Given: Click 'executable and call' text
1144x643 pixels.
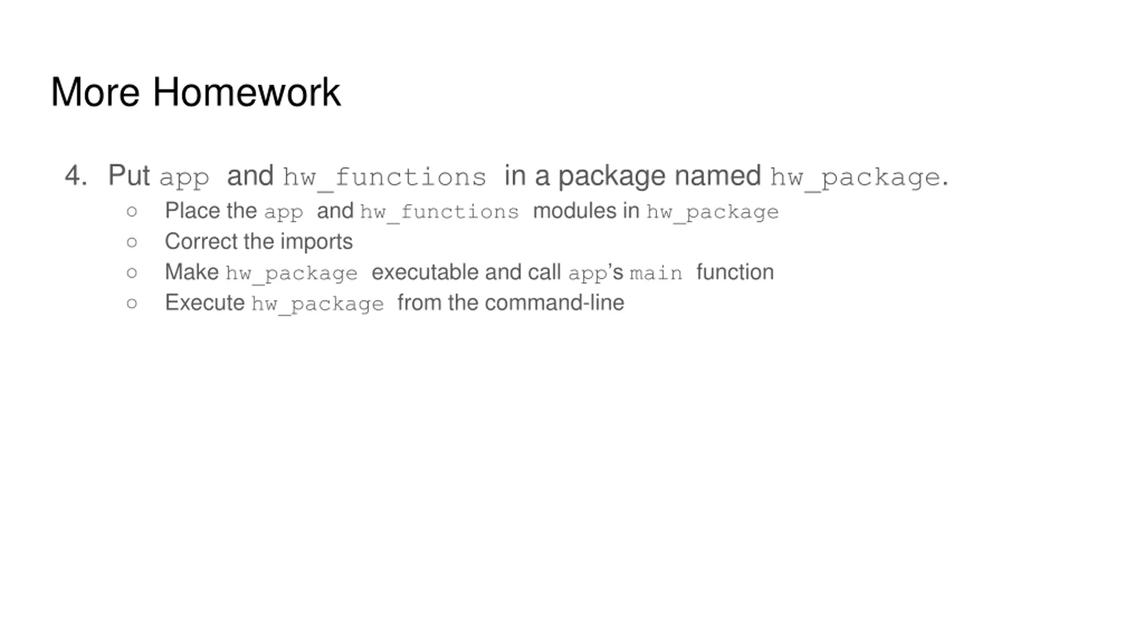Looking at the screenshot, I should (x=466, y=272).
